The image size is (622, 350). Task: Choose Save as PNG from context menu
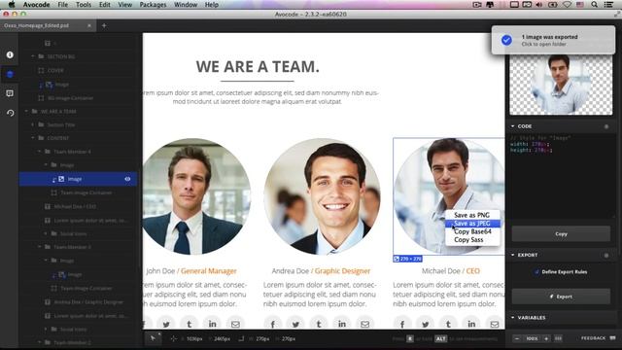click(472, 215)
